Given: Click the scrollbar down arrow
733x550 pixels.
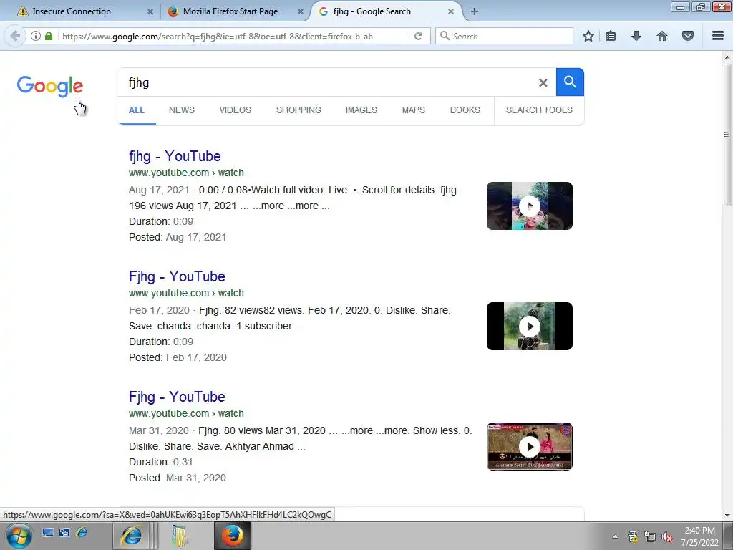Looking at the screenshot, I should (x=727, y=516).
